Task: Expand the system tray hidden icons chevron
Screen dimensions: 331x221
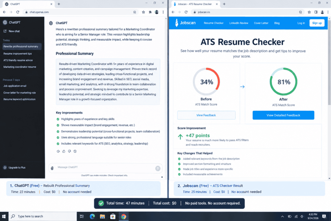Action: [282, 216]
